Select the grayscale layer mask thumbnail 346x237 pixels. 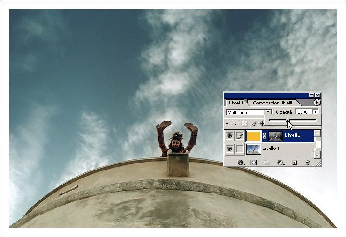[x=276, y=136]
